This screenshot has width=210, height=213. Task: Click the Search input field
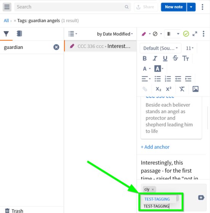pyautogui.click(x=73, y=7)
